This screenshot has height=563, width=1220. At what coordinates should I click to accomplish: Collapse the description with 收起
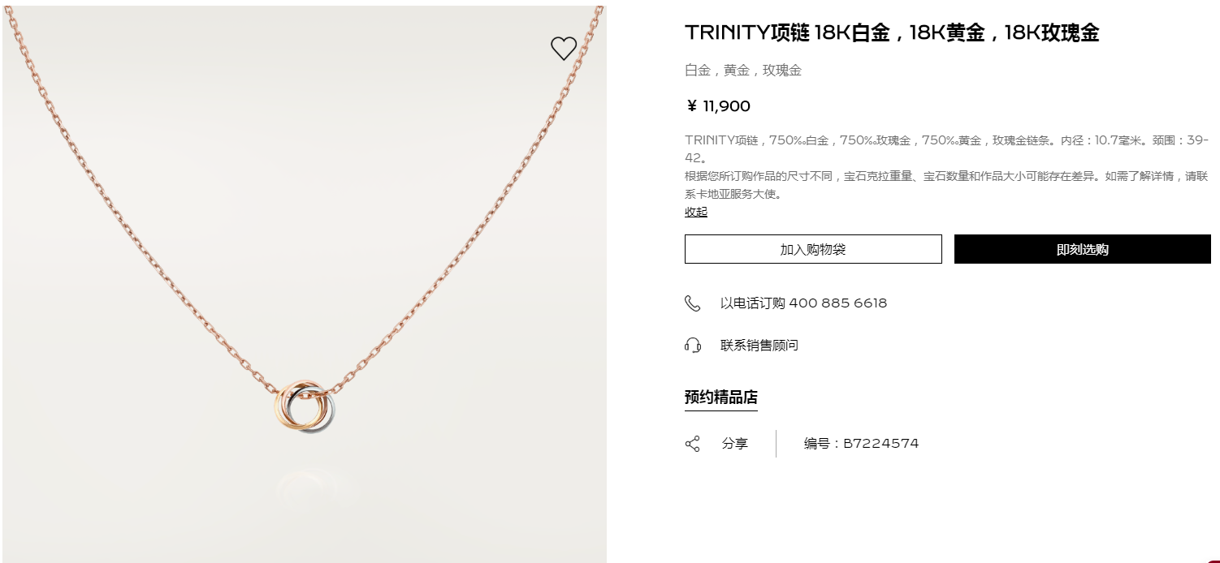[x=696, y=212]
